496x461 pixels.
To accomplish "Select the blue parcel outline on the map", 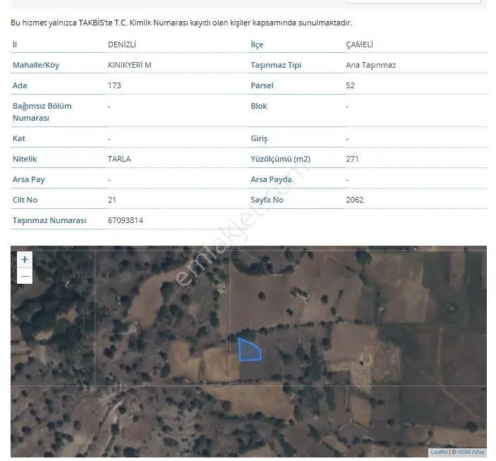I will tap(249, 349).
